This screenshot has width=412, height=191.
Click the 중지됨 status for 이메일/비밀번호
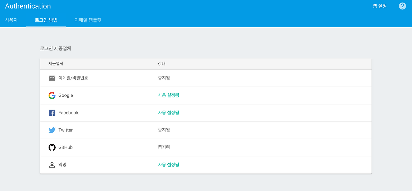coord(164,78)
